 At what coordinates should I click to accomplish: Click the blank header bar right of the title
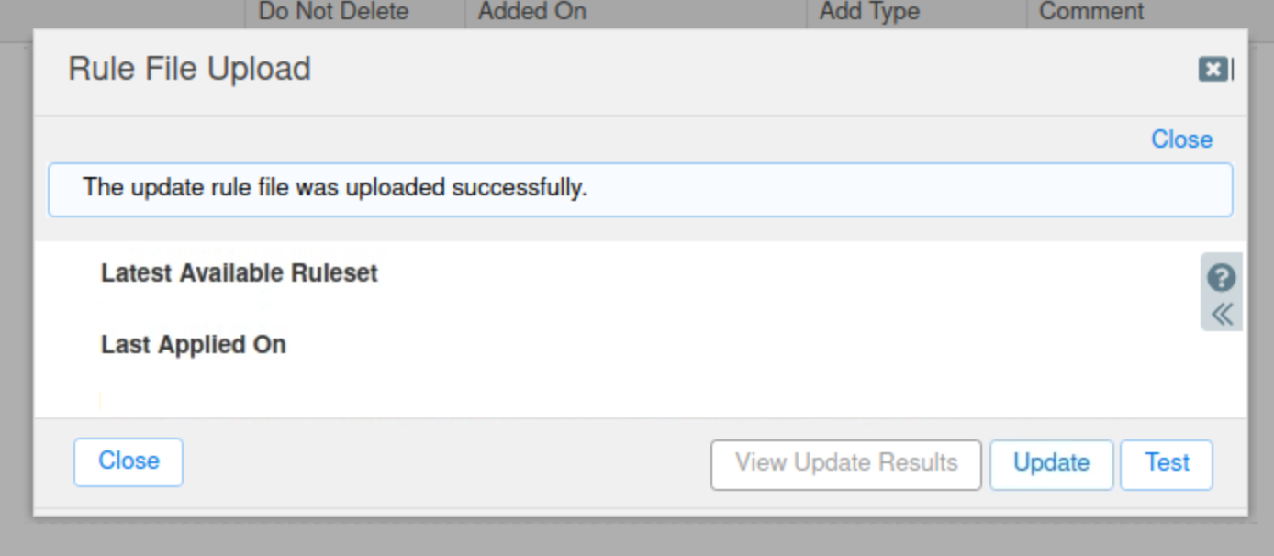[734, 70]
